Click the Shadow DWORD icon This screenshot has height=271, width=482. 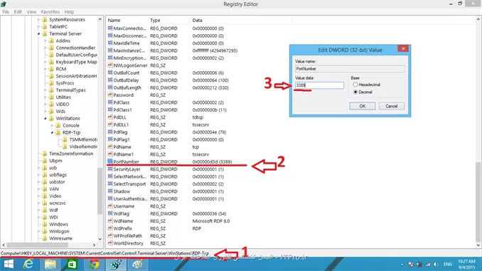pyautogui.click(x=110, y=191)
